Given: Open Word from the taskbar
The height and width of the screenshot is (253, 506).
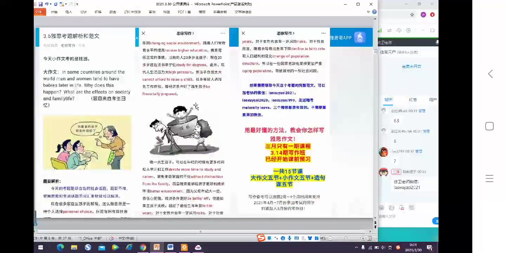Looking at the screenshot, I should (x=170, y=247).
